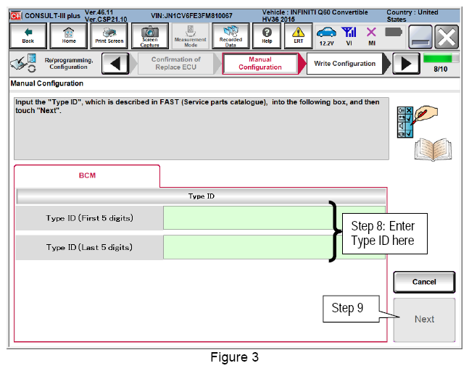The width and height of the screenshot is (469, 371).
Task: Click the open book manual icon
Action: tap(433, 149)
